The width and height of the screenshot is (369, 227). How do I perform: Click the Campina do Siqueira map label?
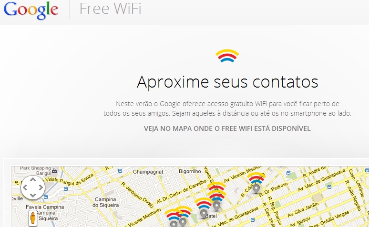[x=105, y=202]
